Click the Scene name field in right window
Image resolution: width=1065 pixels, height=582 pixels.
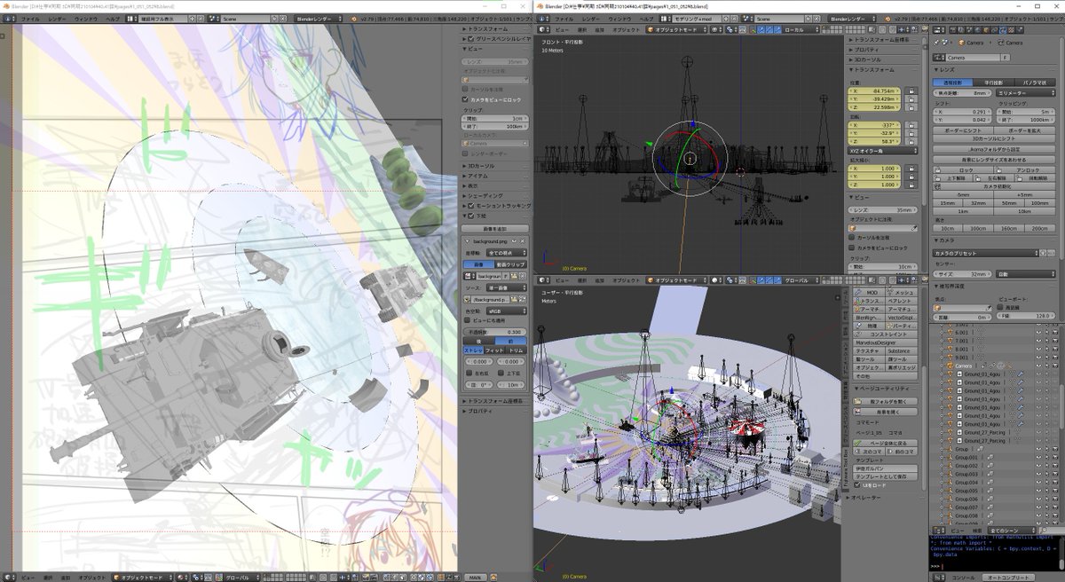pyautogui.click(x=778, y=18)
